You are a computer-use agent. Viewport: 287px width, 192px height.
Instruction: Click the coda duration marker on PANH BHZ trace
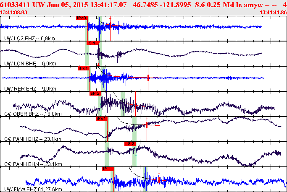click(x=147, y=125)
